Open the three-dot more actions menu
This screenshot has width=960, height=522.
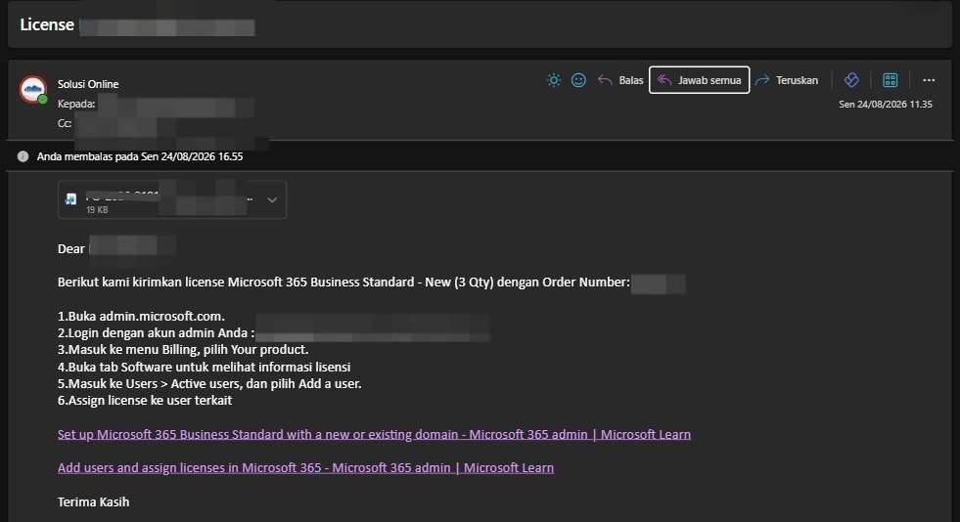[x=929, y=80]
